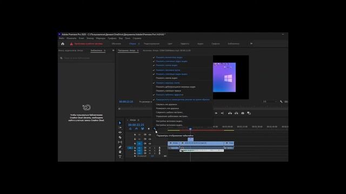Open the Comparison View button
This screenshot has height=194, width=346.
tap(249, 113)
